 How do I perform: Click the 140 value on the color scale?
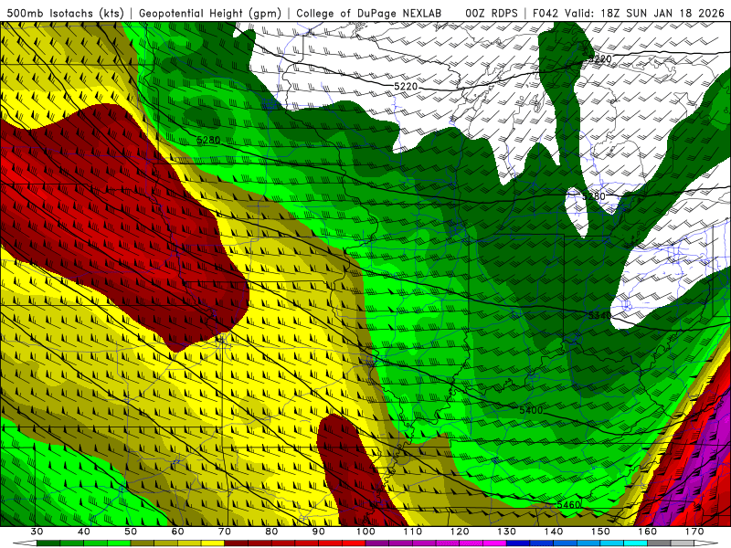554,532
